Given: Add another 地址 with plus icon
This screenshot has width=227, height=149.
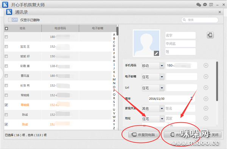Looking at the screenshot, I should coord(206,118).
